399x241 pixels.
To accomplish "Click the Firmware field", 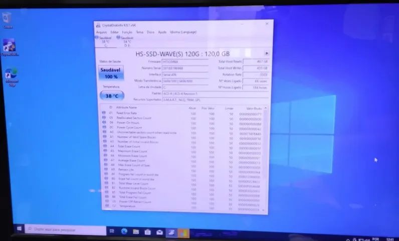I will coord(185,62).
